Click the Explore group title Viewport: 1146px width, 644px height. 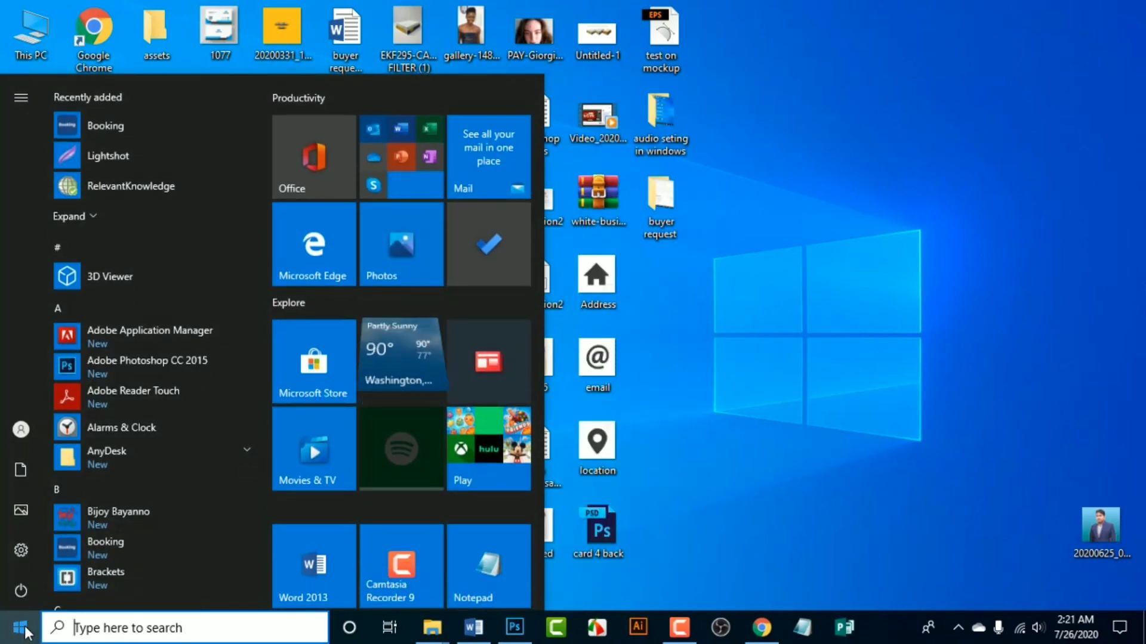pos(288,302)
